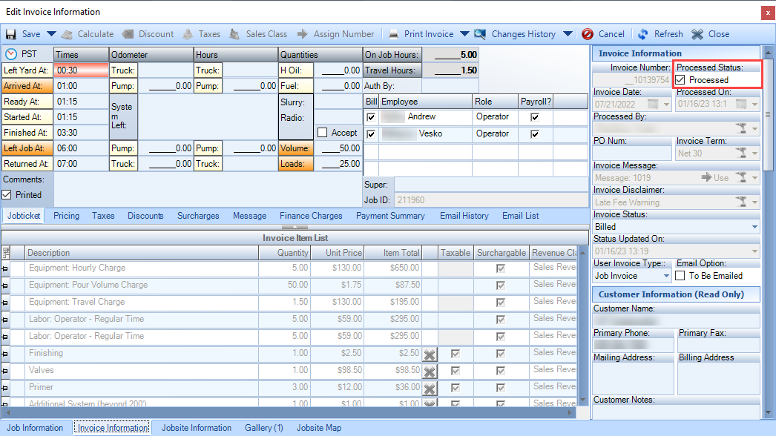Image resolution: width=776 pixels, height=436 pixels.
Task: Click the filter icon in Invoice Term
Action: coord(741,153)
